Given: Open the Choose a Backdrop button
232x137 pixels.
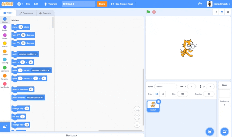Looking at the screenshot, I should tap(224, 131).
